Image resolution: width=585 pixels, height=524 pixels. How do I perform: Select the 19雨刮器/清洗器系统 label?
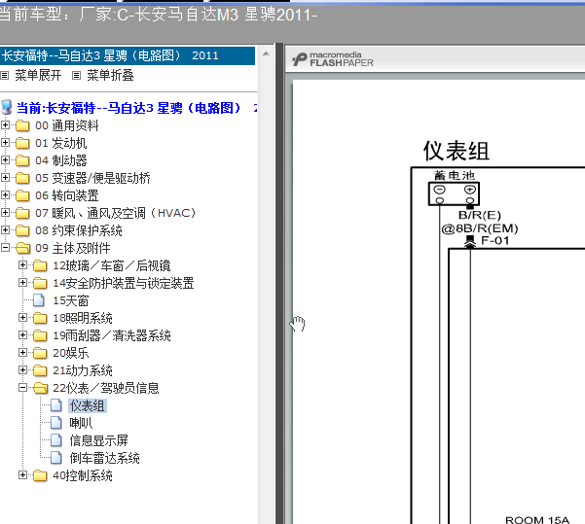[112, 335]
